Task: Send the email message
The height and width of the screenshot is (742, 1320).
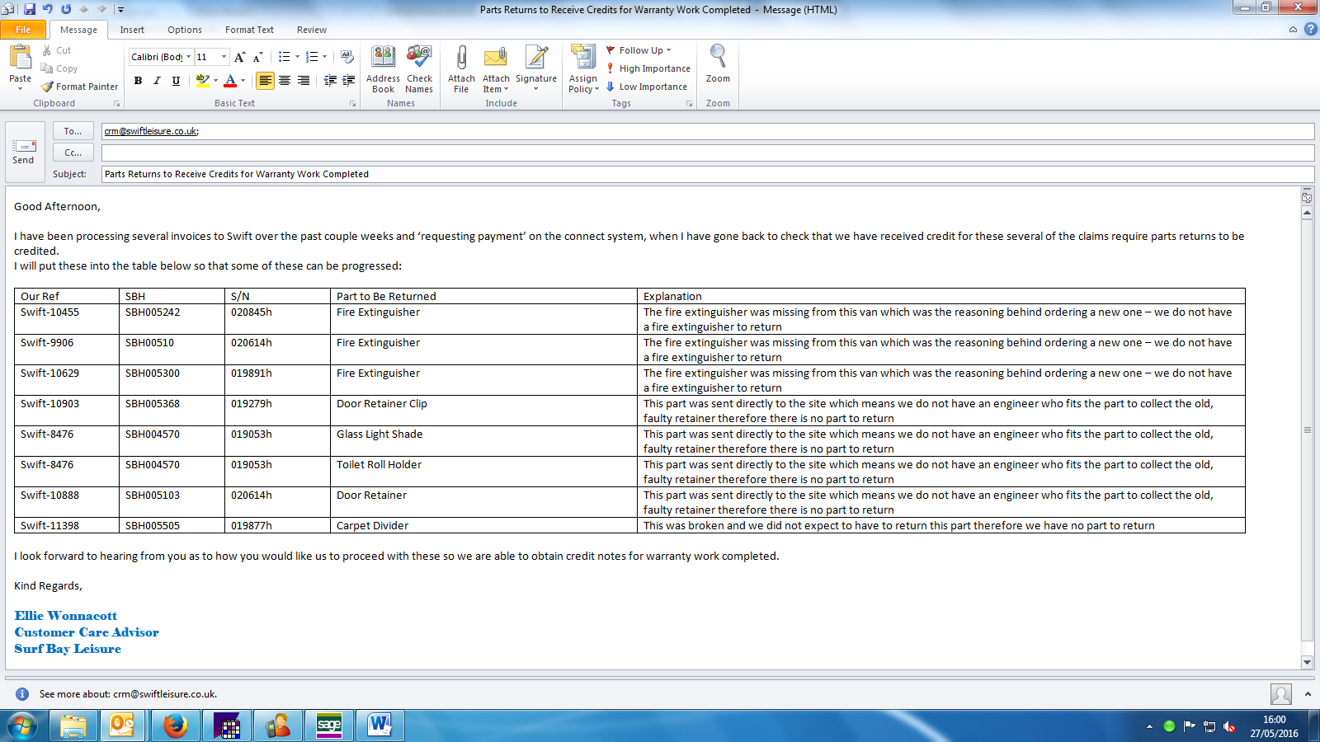Action: [x=23, y=153]
